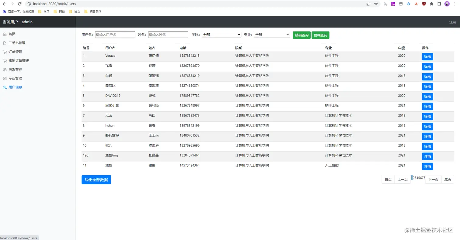
Task: Click the 电话 column header
Action: [x=183, y=48]
